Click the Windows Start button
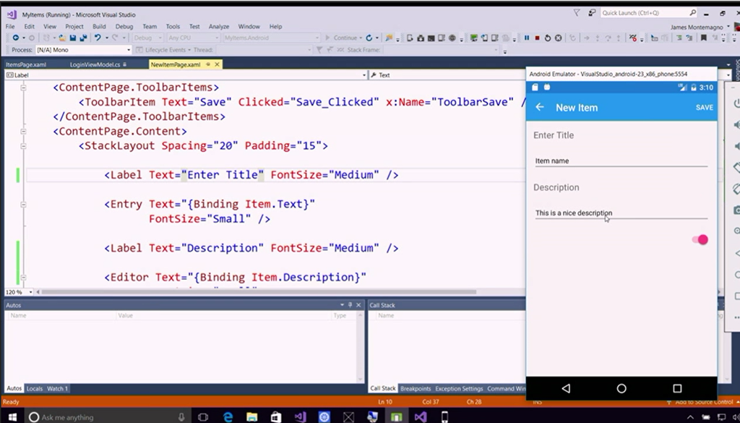 [x=12, y=416]
